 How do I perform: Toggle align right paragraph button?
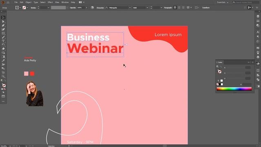183,8
